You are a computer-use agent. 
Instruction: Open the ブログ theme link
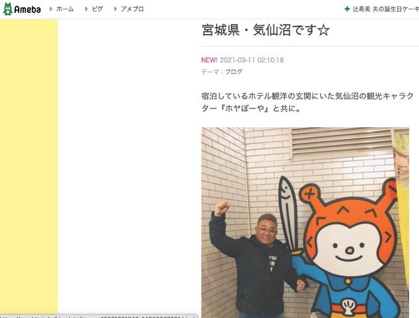233,72
